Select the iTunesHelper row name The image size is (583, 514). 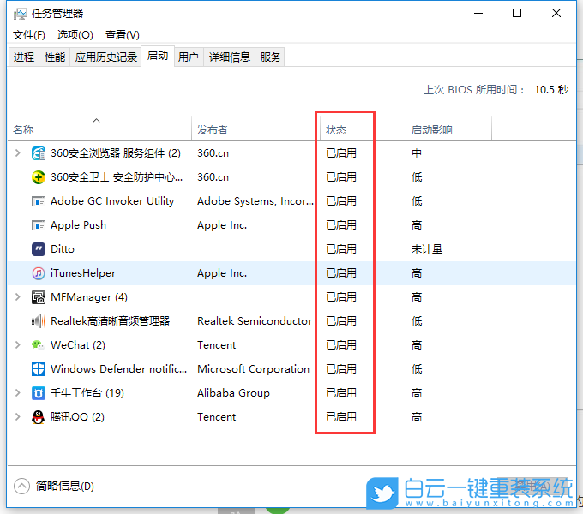click(x=83, y=273)
